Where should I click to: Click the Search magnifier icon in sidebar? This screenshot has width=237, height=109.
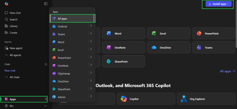6,19
